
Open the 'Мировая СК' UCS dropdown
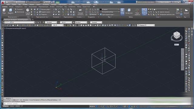click(146, 25)
